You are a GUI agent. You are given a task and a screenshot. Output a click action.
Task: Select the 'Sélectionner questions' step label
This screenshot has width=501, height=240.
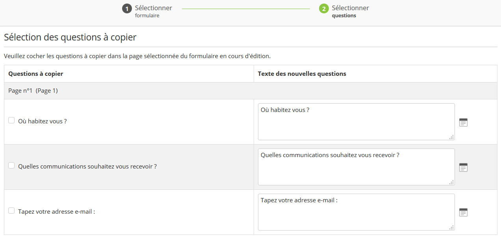tap(350, 11)
